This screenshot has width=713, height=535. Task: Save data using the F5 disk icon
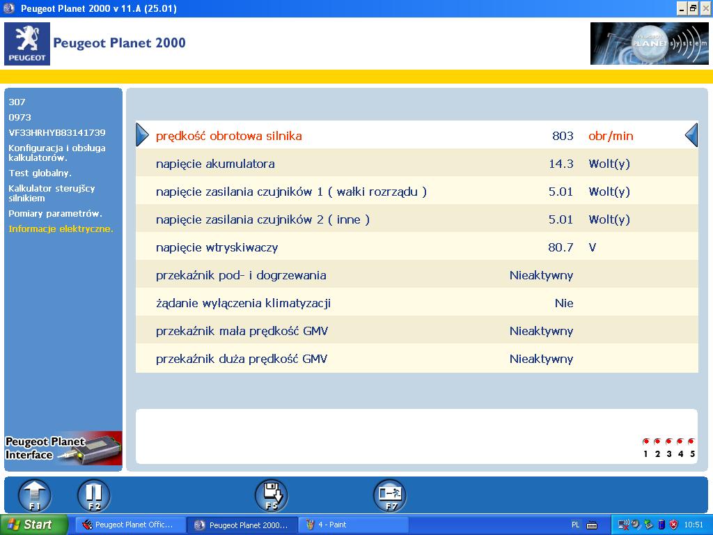[272, 495]
